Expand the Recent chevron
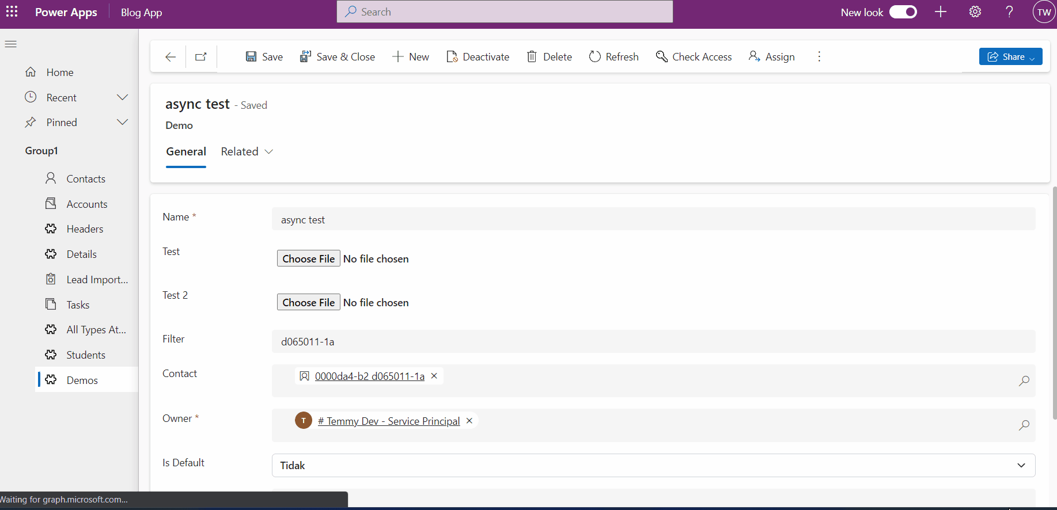Screen dimensions: 1057x510 (122, 97)
